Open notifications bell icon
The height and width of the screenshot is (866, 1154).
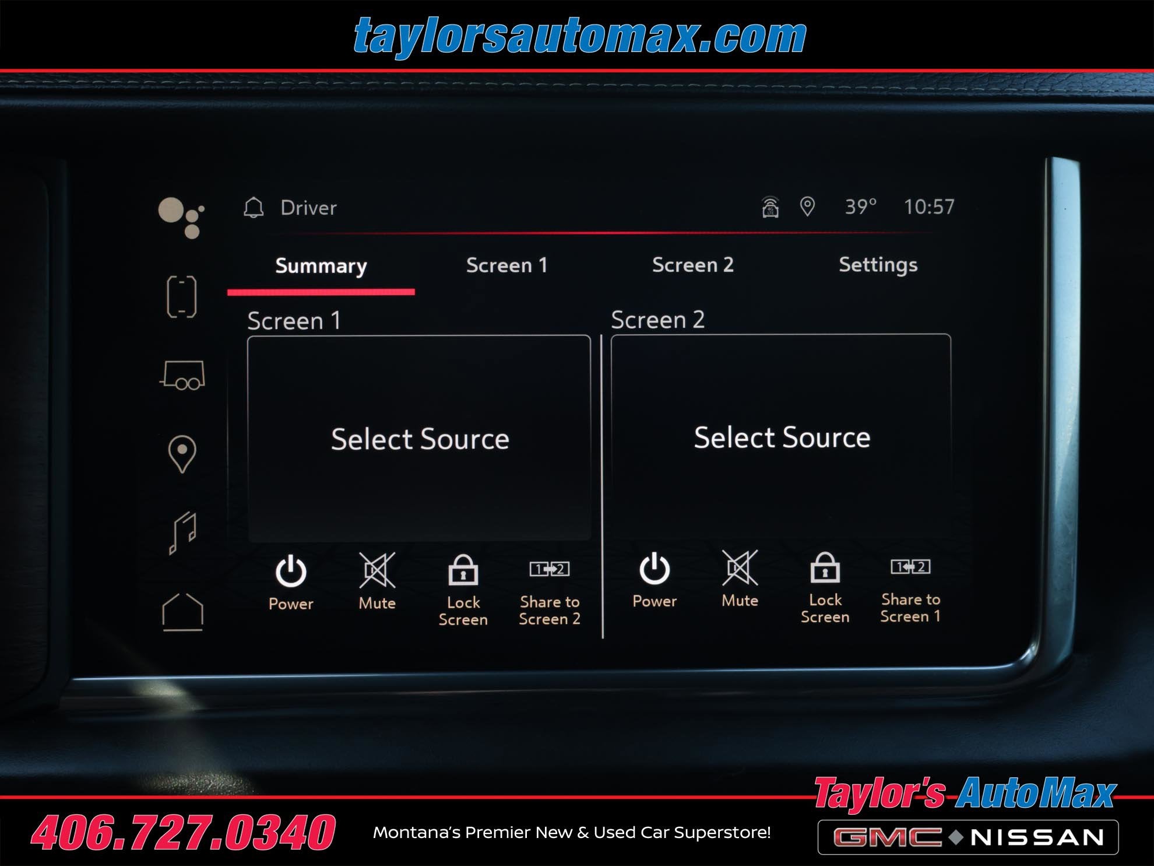[254, 208]
